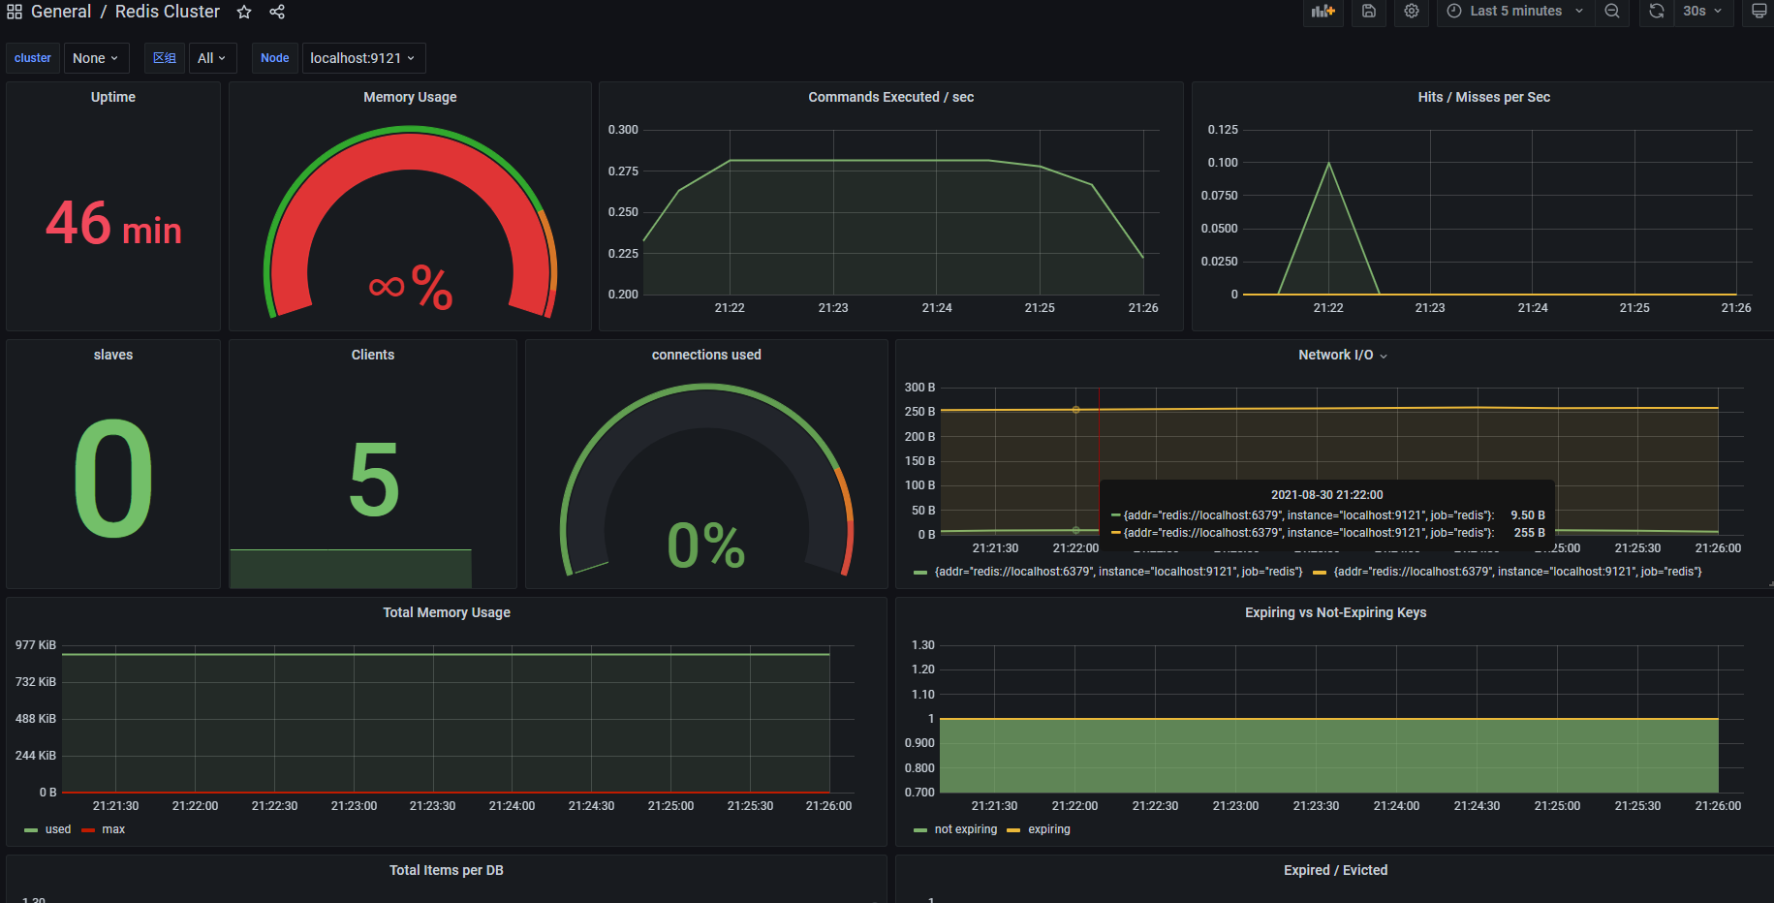This screenshot has height=903, width=1774.
Task: Click yellow color swatch for expiring
Action: coord(1013,830)
